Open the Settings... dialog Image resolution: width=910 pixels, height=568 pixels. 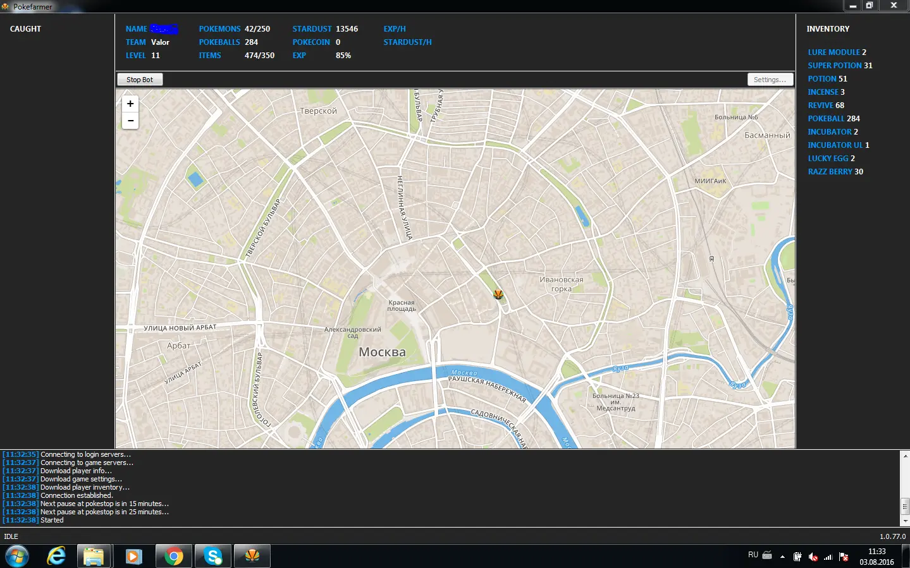coord(770,80)
